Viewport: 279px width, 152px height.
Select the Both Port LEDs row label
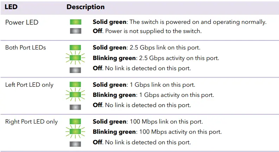pyautogui.click(x=25, y=47)
